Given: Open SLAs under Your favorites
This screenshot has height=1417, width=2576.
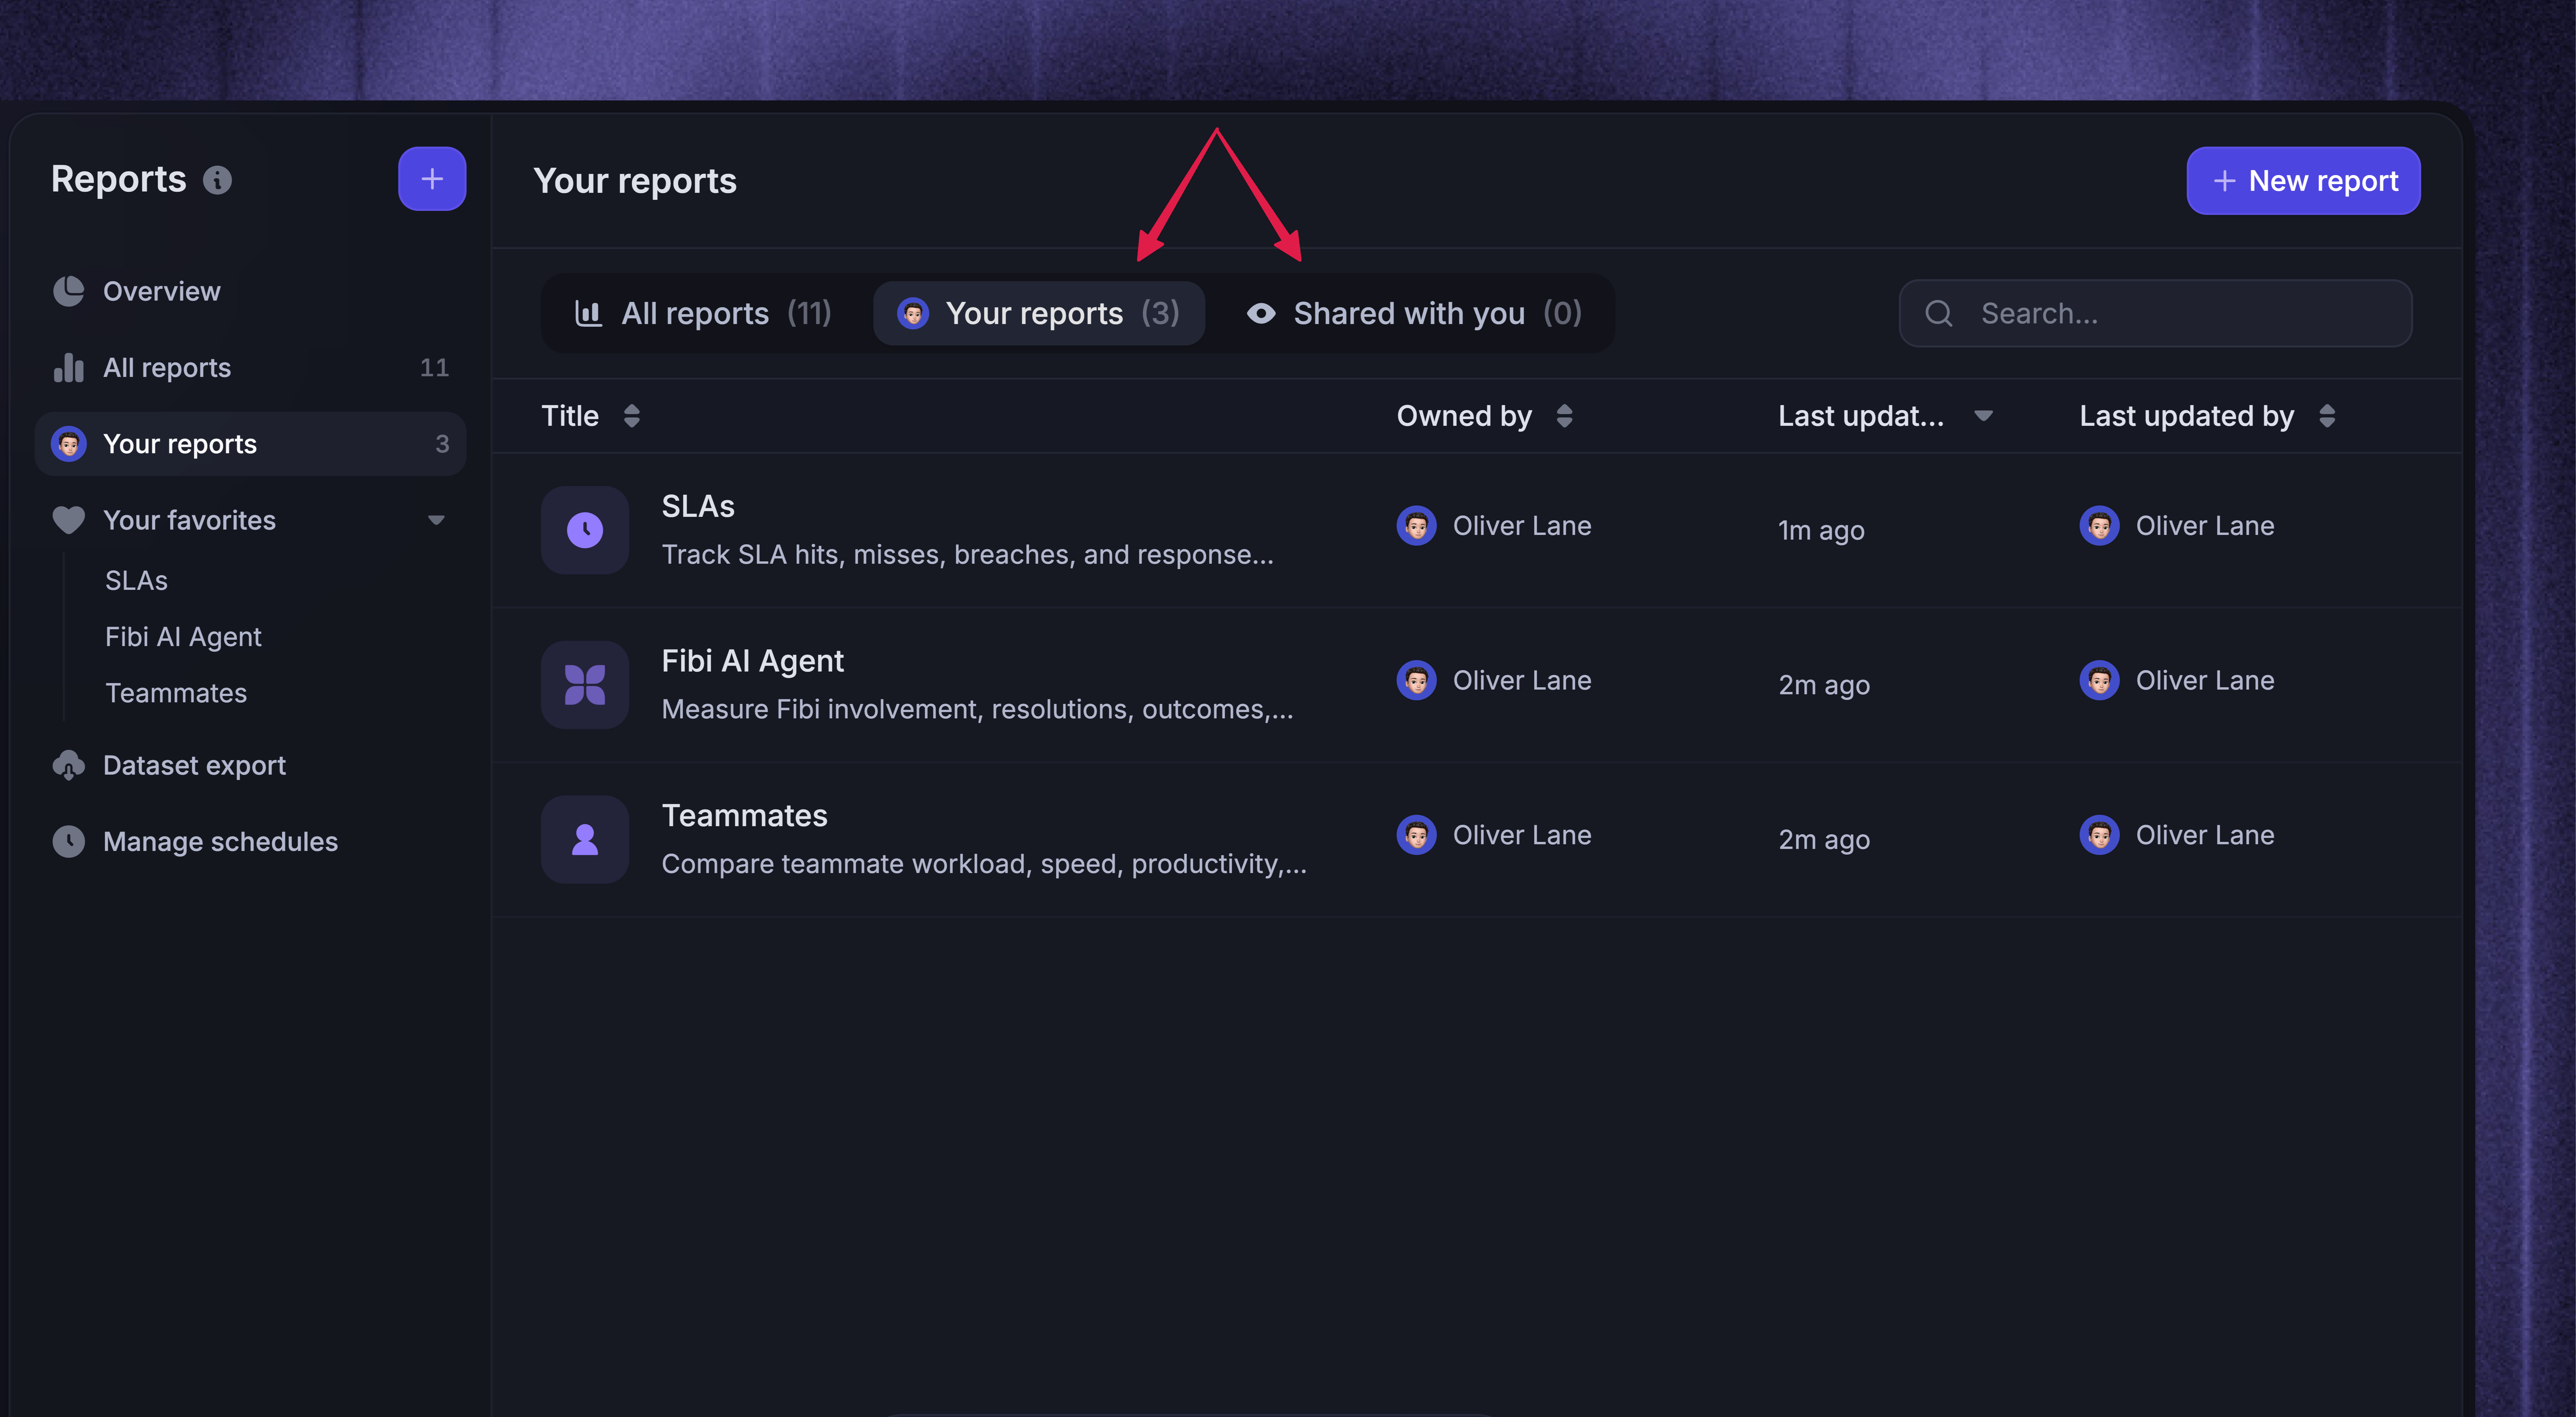Looking at the screenshot, I should click(136, 581).
